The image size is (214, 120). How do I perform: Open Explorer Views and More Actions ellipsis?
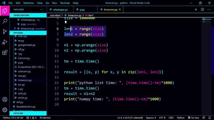click(41, 10)
